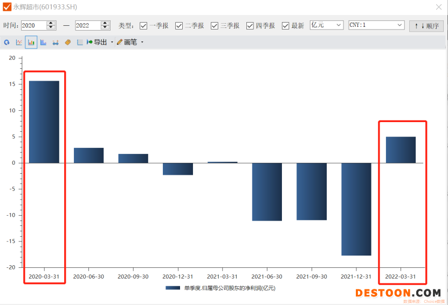Click the start year field showing 2020
The width and height of the screenshot is (448, 305).
[33, 25]
